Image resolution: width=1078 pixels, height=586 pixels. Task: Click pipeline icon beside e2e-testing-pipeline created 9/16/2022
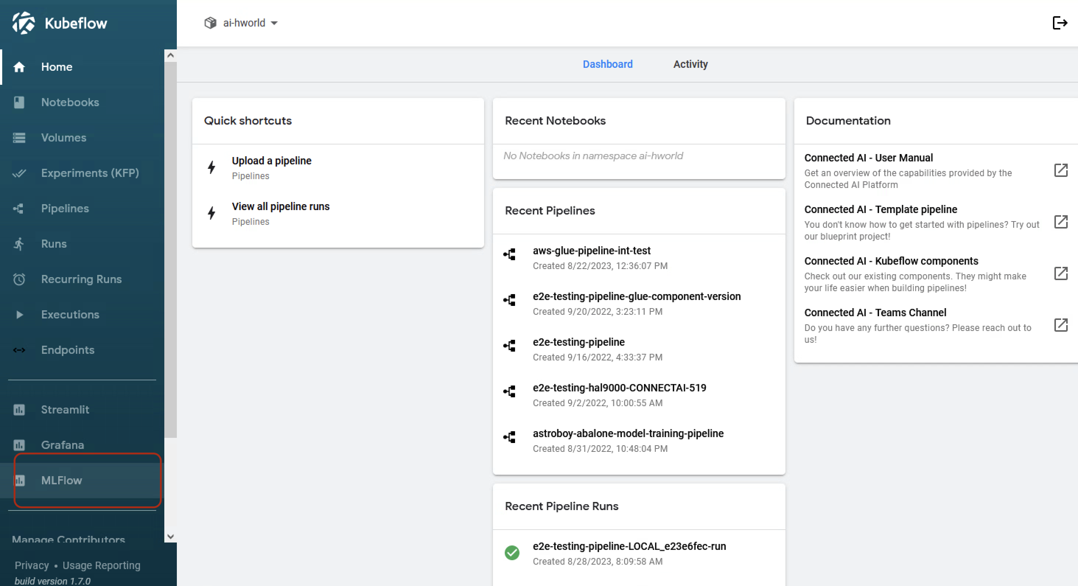coord(509,346)
